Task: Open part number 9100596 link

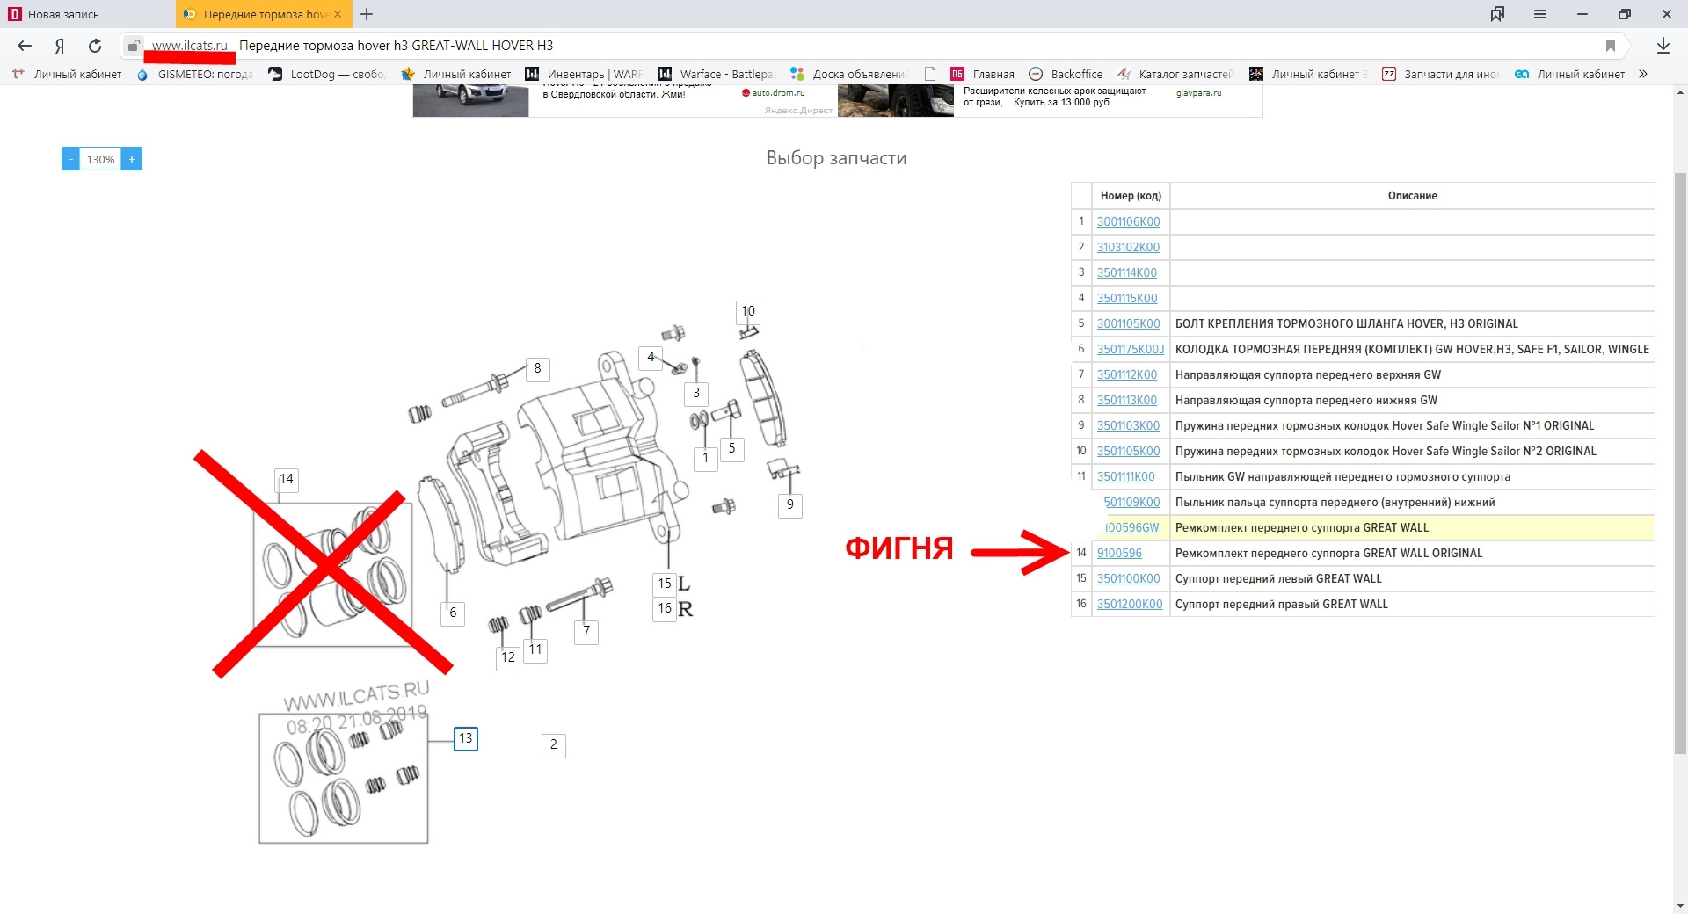Action: 1119,553
